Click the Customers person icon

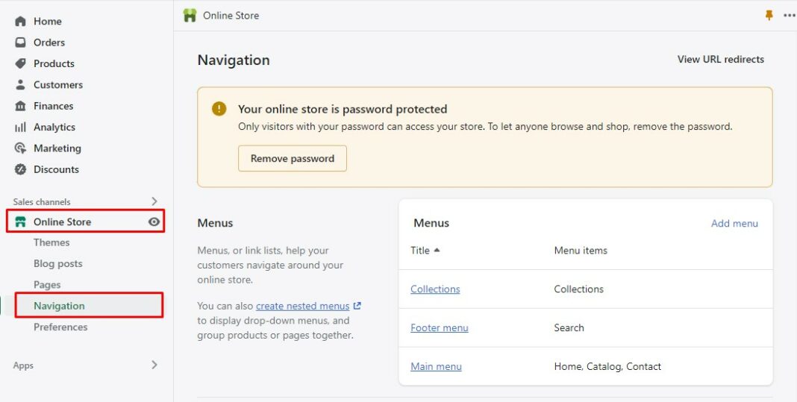tap(20, 85)
